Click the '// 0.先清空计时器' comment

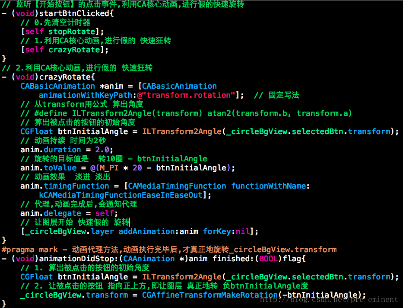56,22
